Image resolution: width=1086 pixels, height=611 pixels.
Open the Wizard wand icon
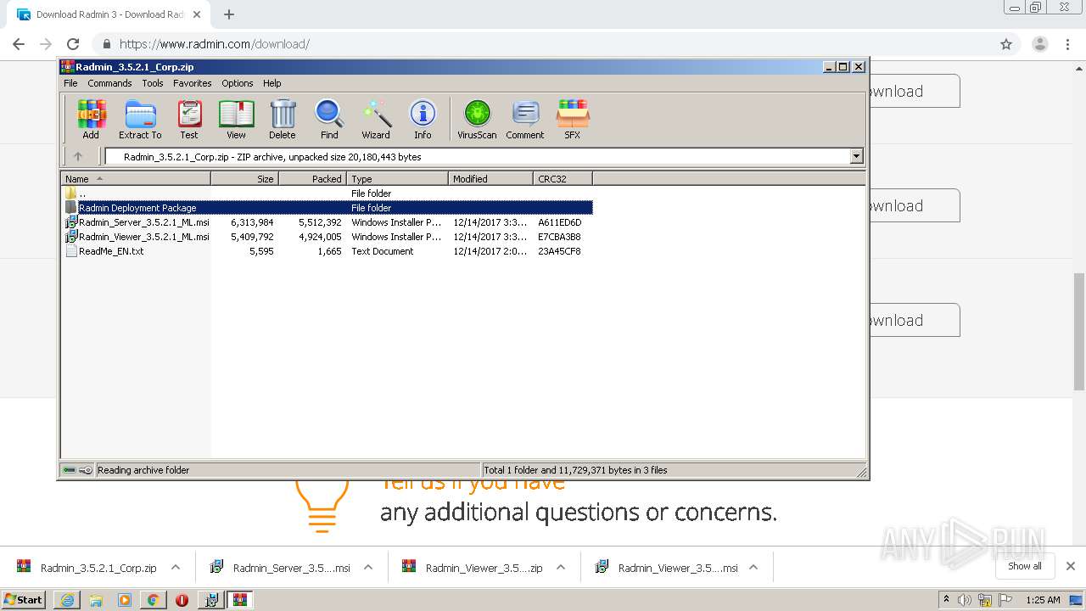pyautogui.click(x=376, y=119)
